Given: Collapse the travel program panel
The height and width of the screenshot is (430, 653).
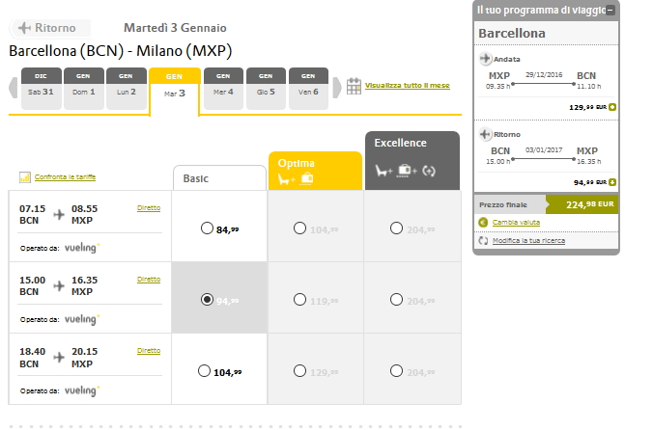Looking at the screenshot, I should click(x=611, y=9).
